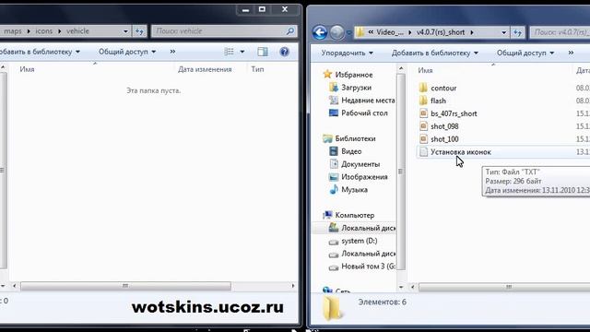This screenshot has width=590, height=332.
Task: Click scroll-up arrow of navigation pane
Action: coord(401,68)
